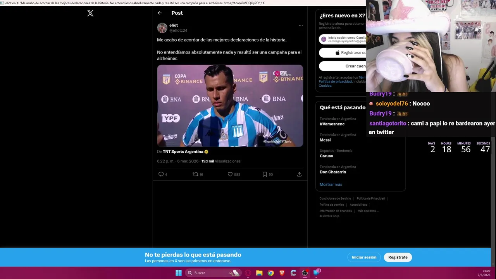Select the Caruso trending topic
The width and height of the screenshot is (496, 279).
326,156
